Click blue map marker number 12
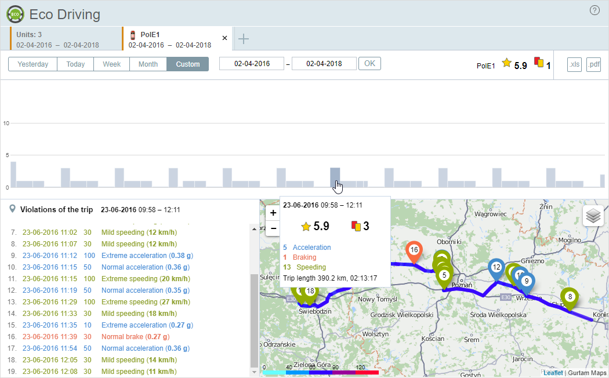 point(496,267)
